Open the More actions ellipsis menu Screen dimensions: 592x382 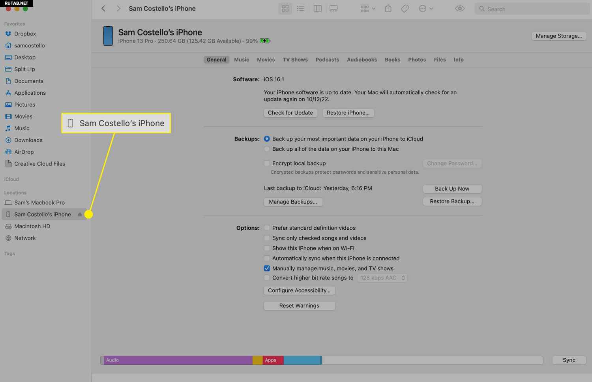click(426, 8)
